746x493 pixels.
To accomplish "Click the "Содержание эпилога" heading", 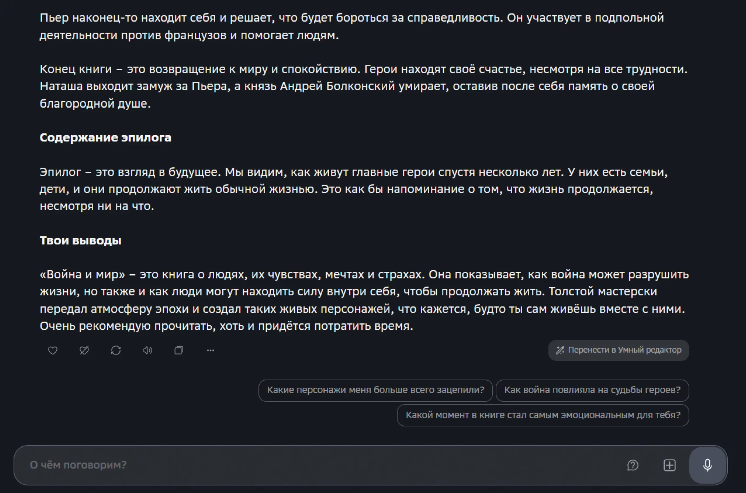I will (105, 137).
